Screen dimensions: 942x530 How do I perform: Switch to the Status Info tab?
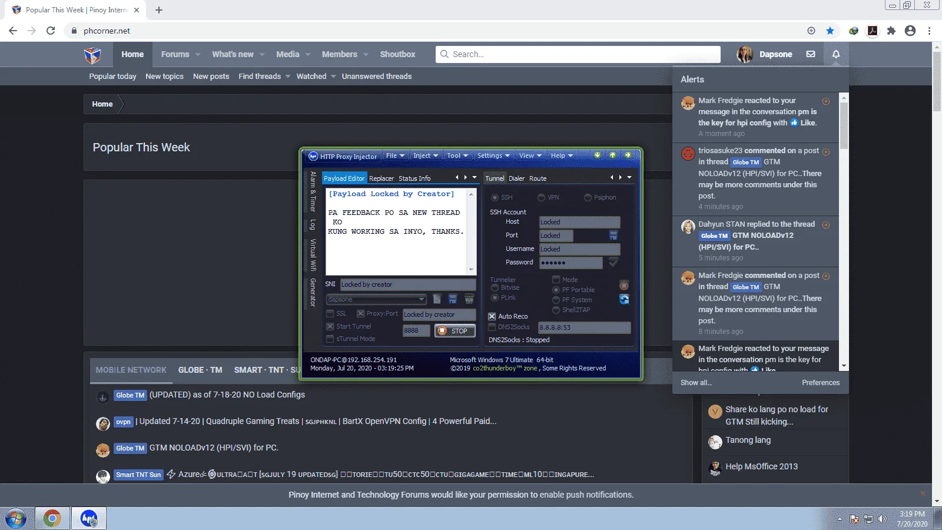coord(414,178)
